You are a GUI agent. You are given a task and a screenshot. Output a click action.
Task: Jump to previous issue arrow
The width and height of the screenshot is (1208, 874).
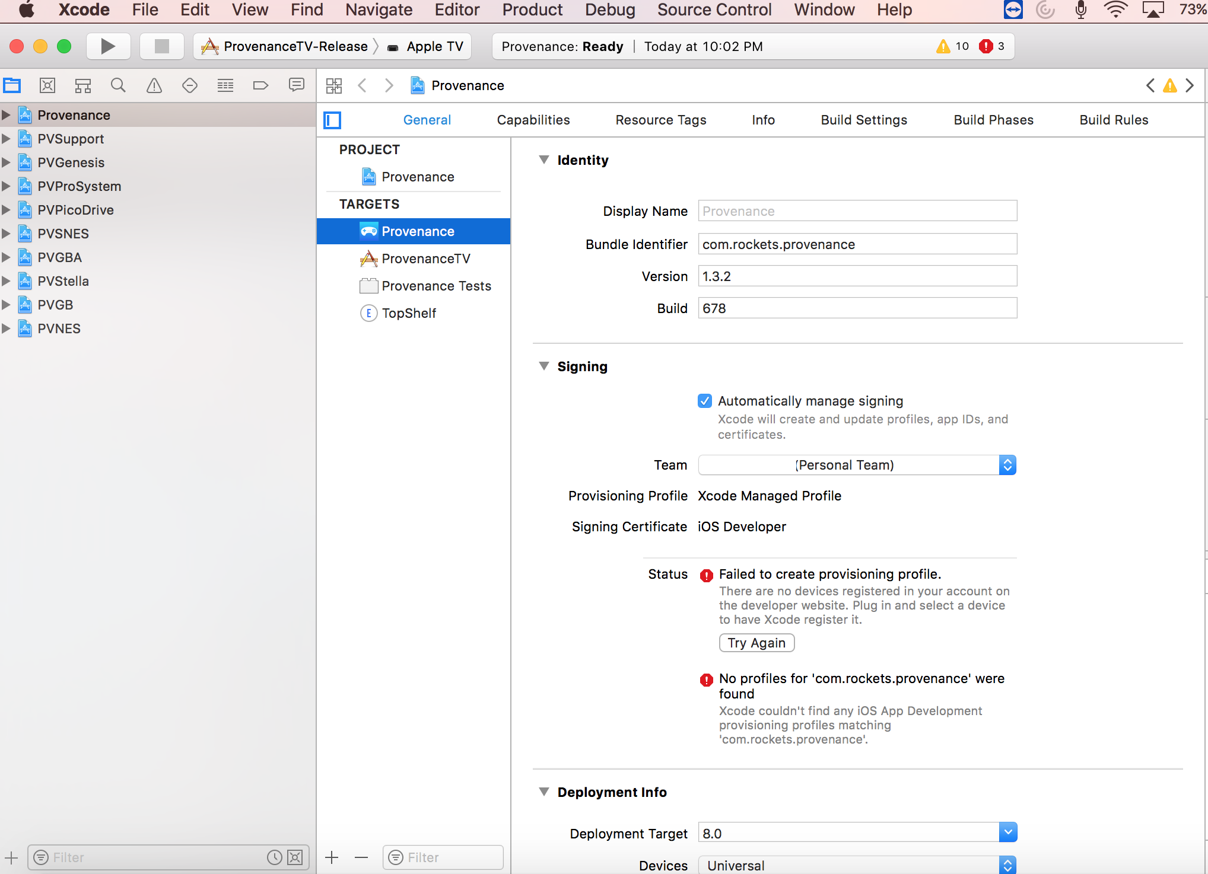pyautogui.click(x=1150, y=85)
